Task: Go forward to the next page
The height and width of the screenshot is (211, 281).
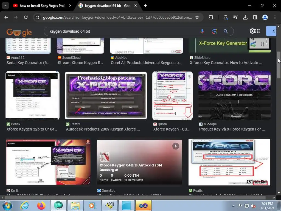Action: click(16, 17)
